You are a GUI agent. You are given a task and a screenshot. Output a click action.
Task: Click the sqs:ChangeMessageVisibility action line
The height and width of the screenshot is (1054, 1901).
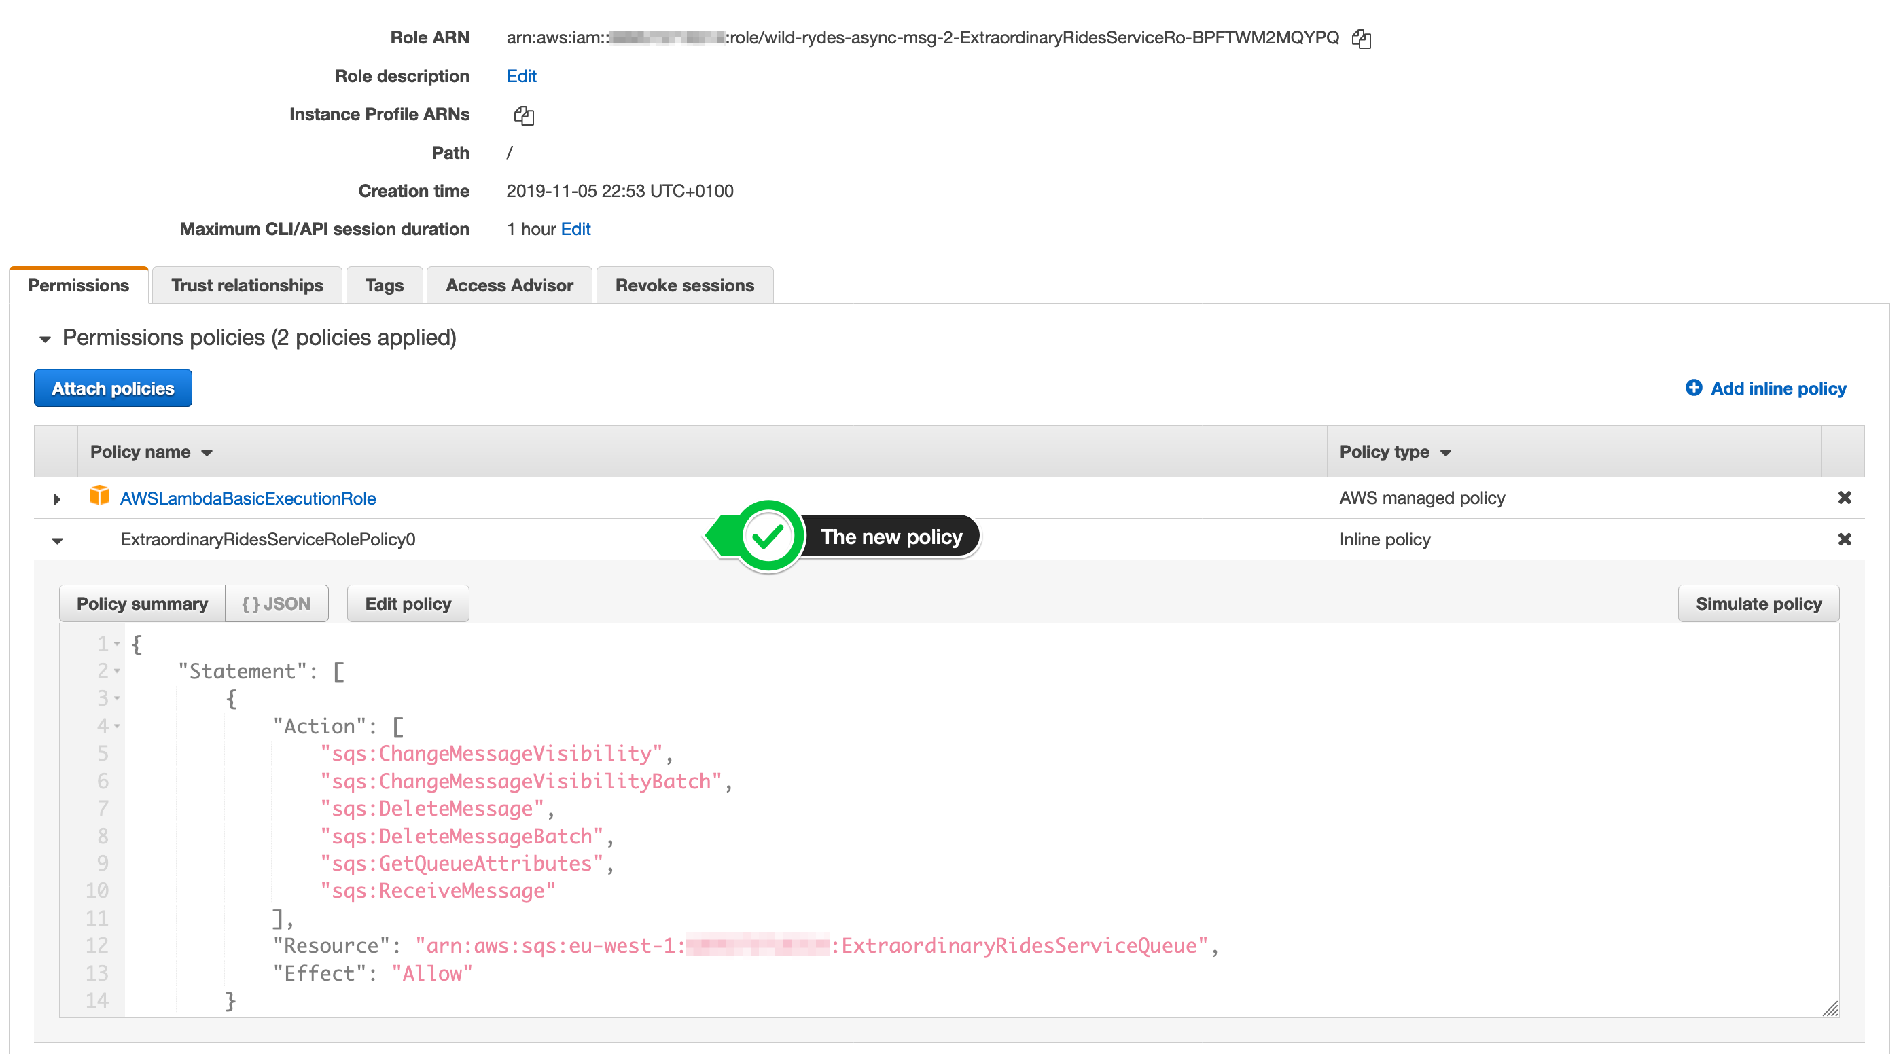coord(491,754)
